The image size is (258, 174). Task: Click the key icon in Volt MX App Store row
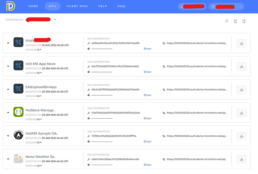(x=89, y=66)
